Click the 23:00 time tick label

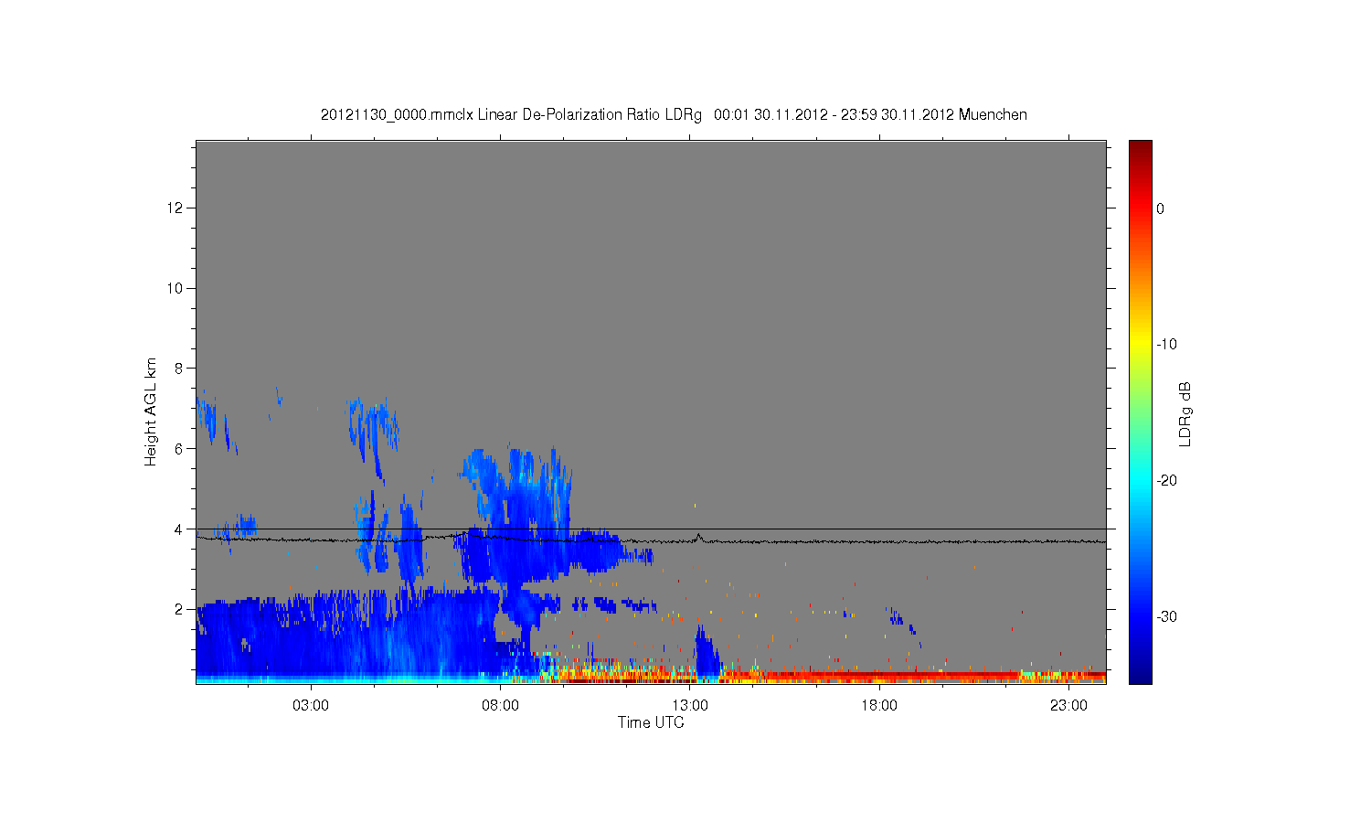tap(1068, 706)
